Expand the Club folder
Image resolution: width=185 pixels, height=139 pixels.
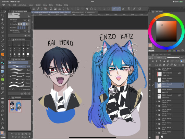click(x=157, y=119)
